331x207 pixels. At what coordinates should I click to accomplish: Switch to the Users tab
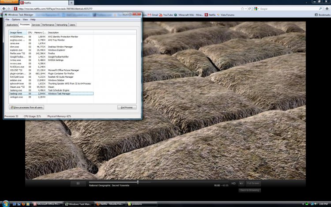pos(72,25)
